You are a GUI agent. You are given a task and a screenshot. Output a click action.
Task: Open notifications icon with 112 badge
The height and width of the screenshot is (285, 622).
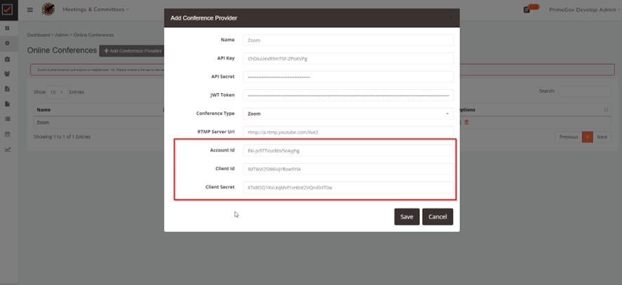(531, 8)
